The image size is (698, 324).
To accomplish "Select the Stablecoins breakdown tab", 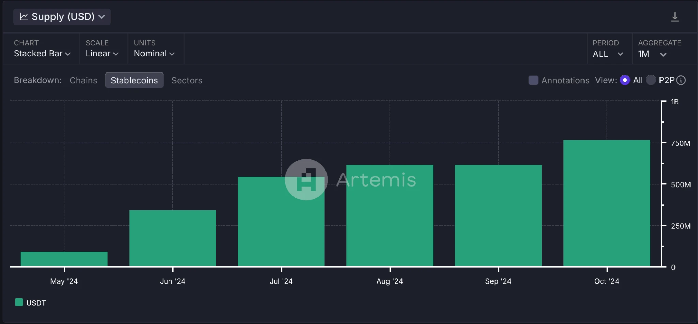I will click(x=134, y=80).
